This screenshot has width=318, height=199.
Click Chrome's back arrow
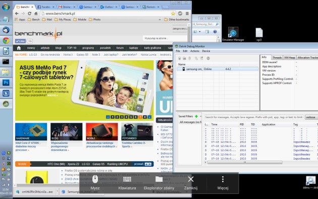pos(17,14)
